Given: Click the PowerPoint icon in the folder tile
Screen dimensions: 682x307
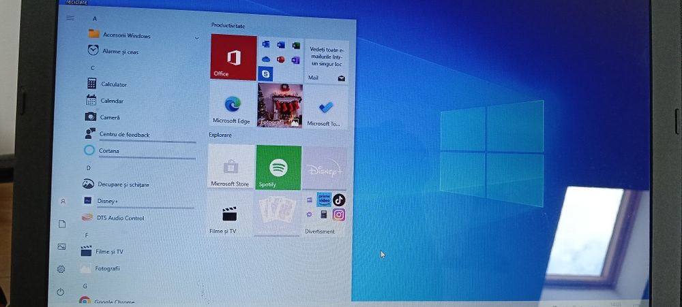Looking at the screenshot, I should 281,59.
